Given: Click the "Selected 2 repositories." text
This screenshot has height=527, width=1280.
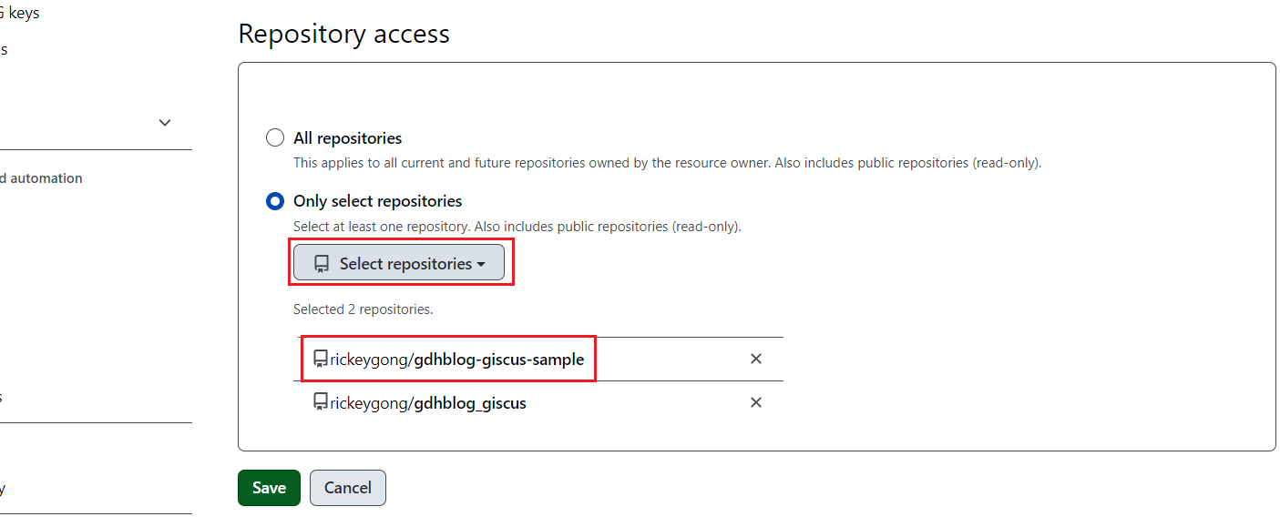Looking at the screenshot, I should (x=363, y=309).
